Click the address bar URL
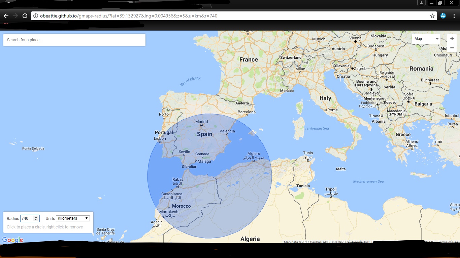 [128, 16]
